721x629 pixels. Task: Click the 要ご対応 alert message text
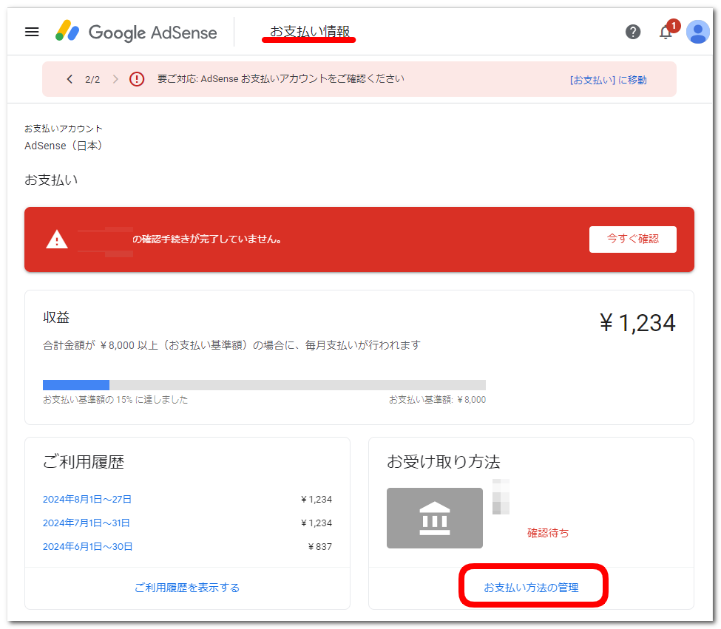(280, 79)
